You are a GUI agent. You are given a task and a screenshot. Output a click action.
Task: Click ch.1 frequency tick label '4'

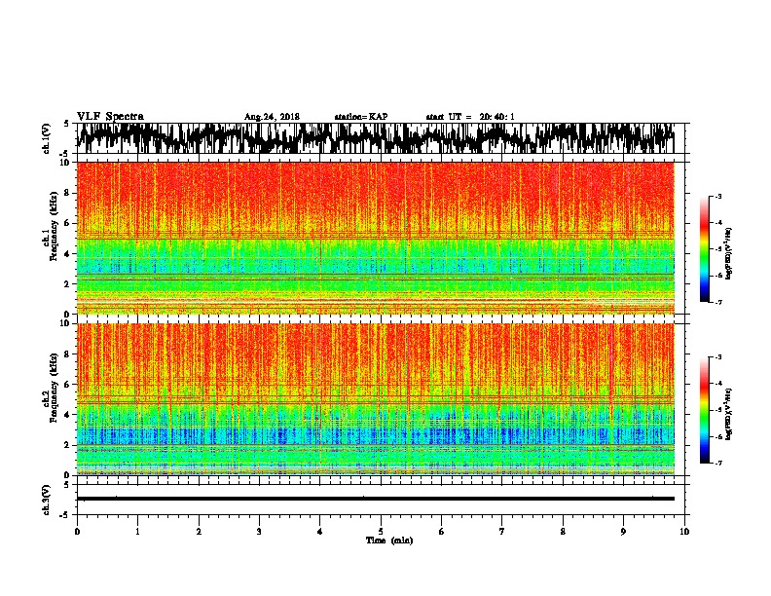pos(68,254)
